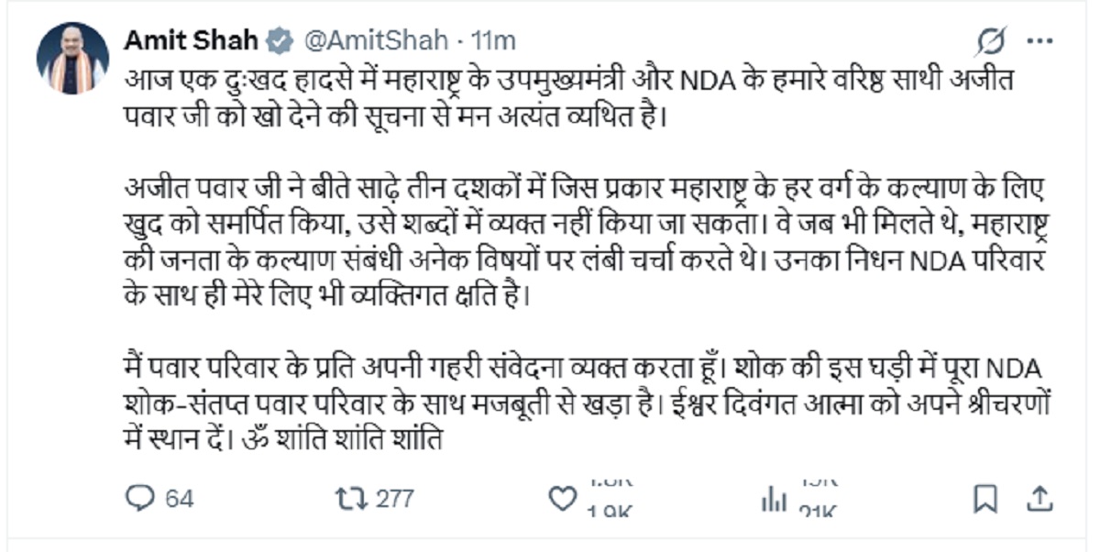Click the 64 replies count
The width and height of the screenshot is (1100, 552).
point(180,499)
